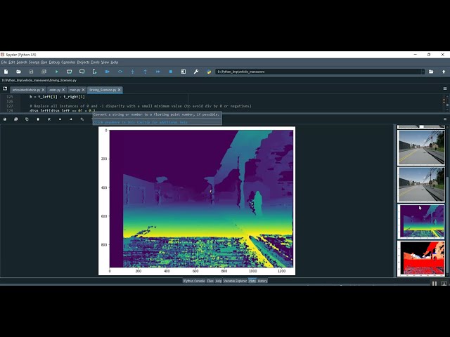Viewport: 450px width, 337px height.
Task: Copy the plot to clipboard
Action: (x=27, y=119)
